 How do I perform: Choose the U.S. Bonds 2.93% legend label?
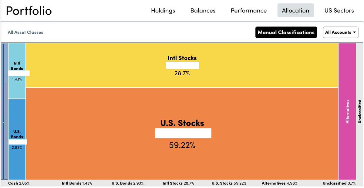pyautogui.click(x=127, y=183)
